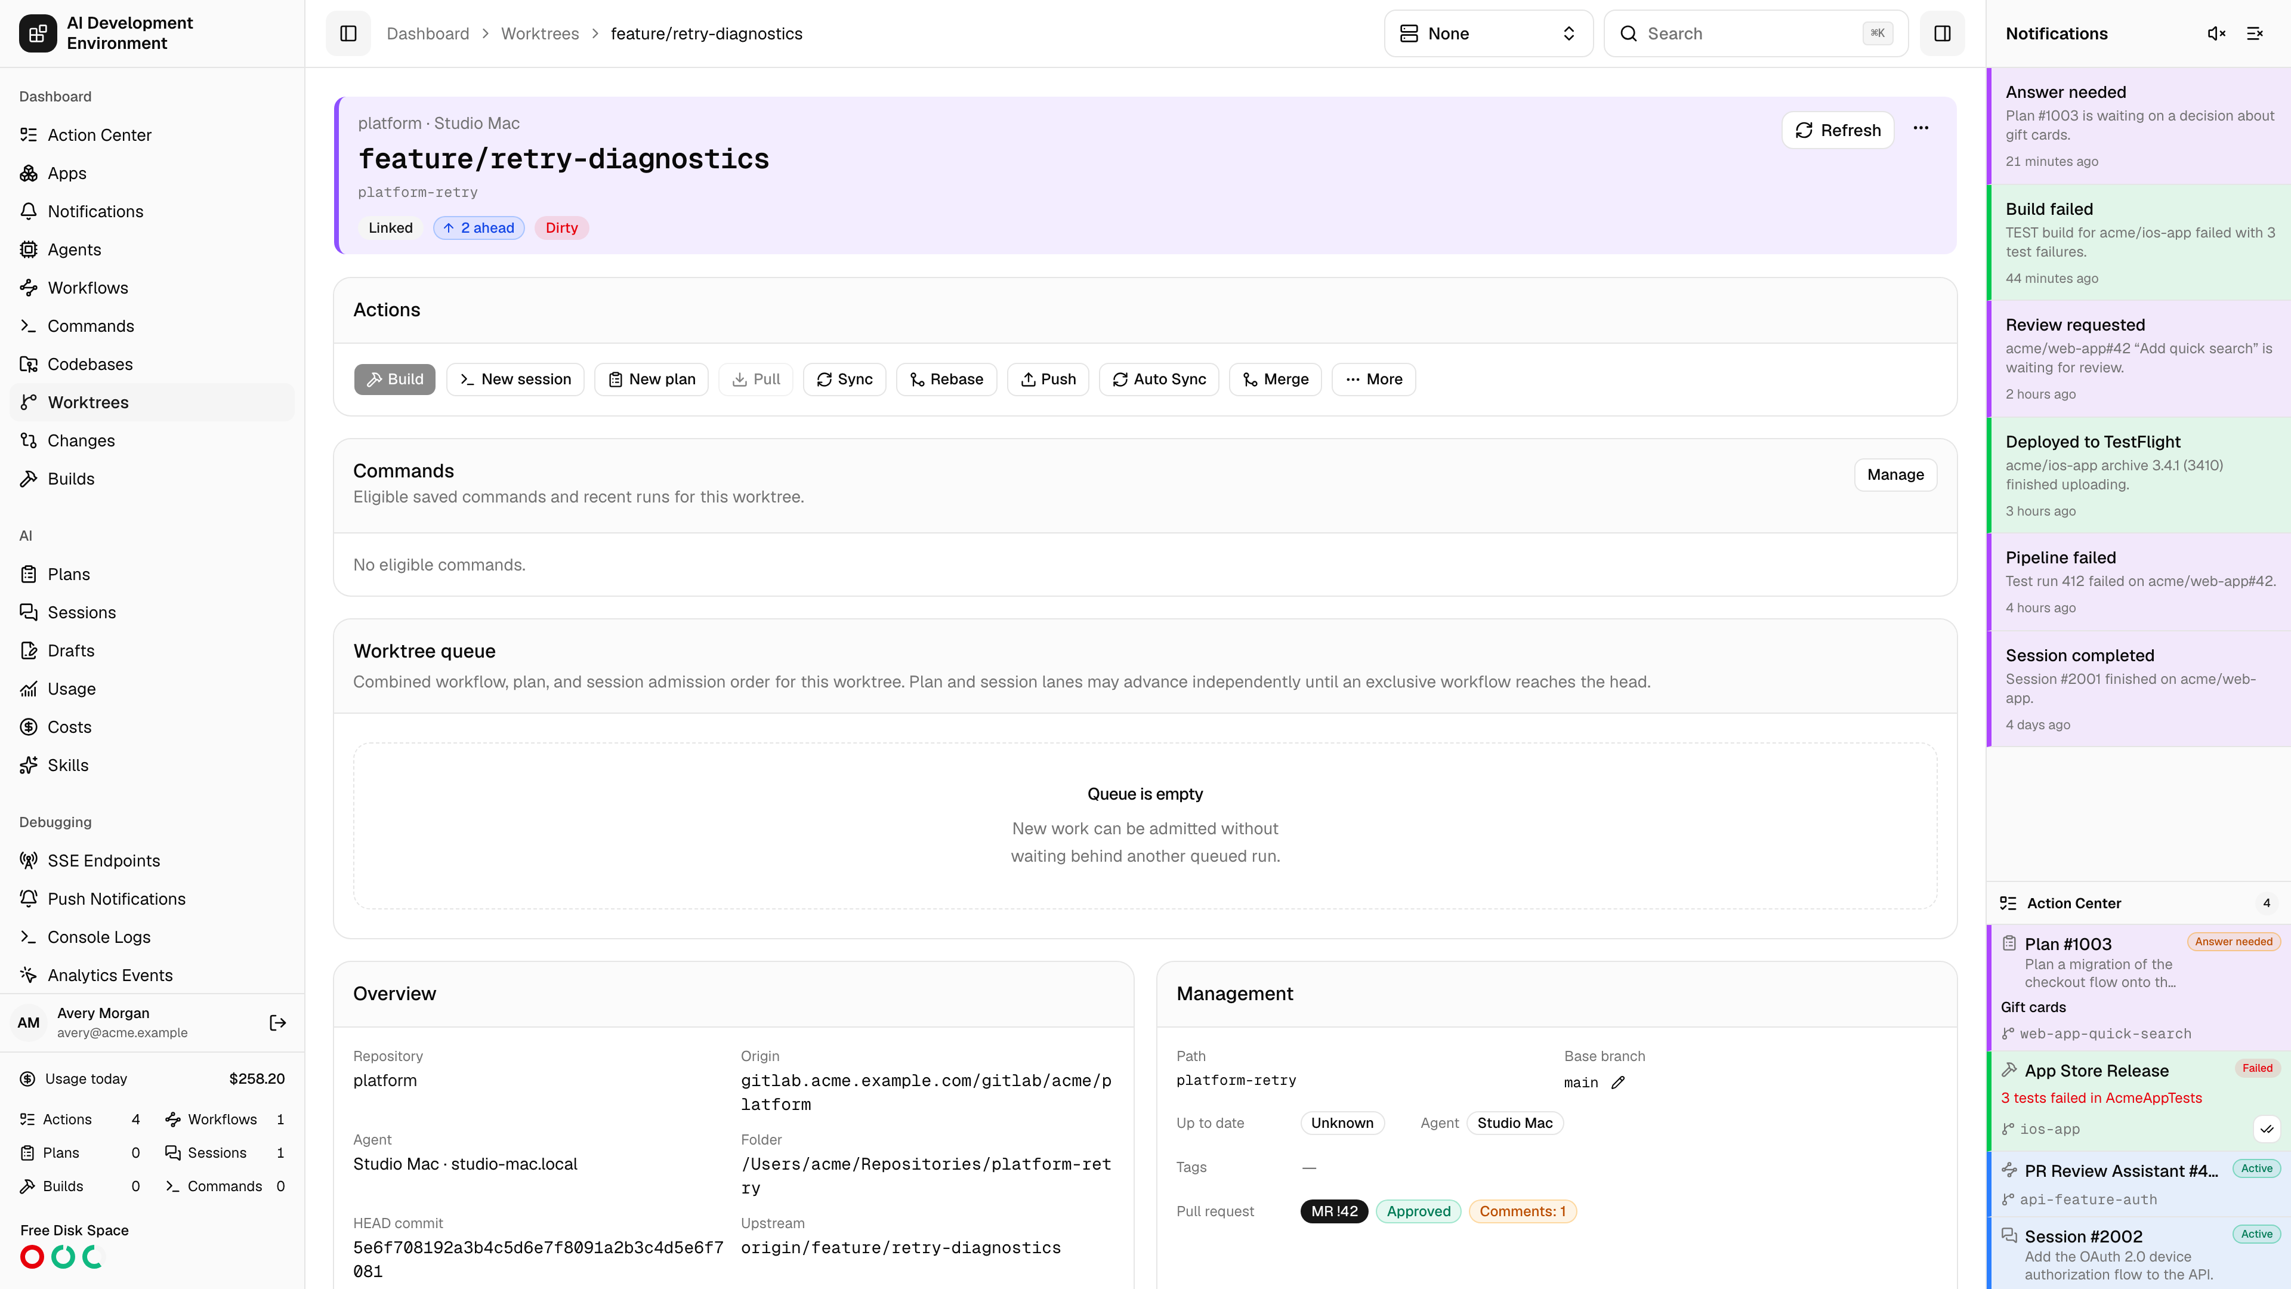Expand the More actions menu
Image resolution: width=2291 pixels, height=1289 pixels.
coord(1373,379)
